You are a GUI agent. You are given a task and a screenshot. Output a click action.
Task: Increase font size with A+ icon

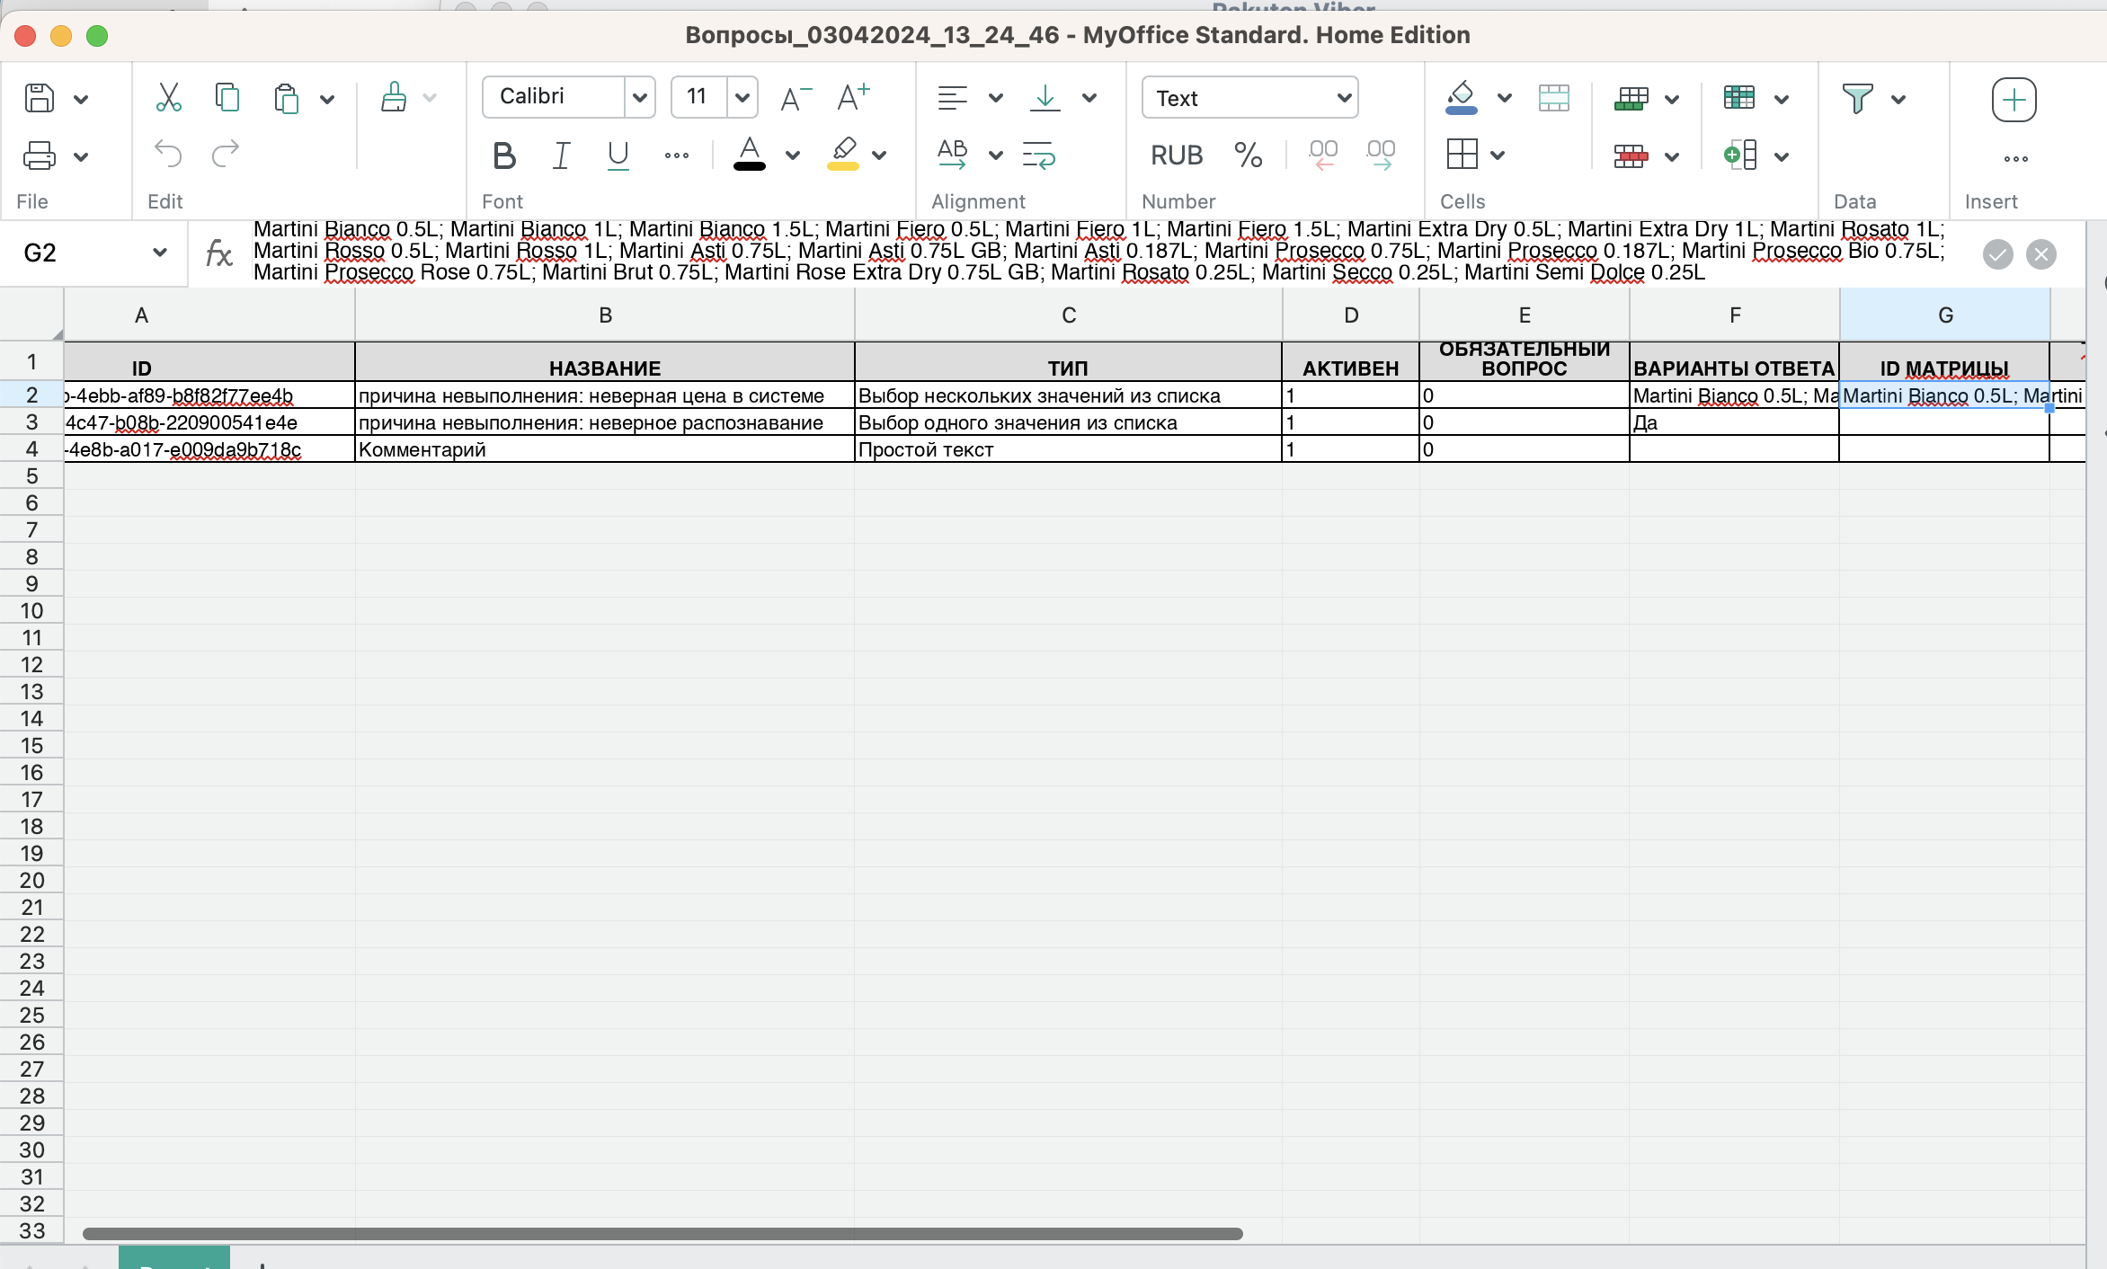pyautogui.click(x=852, y=97)
